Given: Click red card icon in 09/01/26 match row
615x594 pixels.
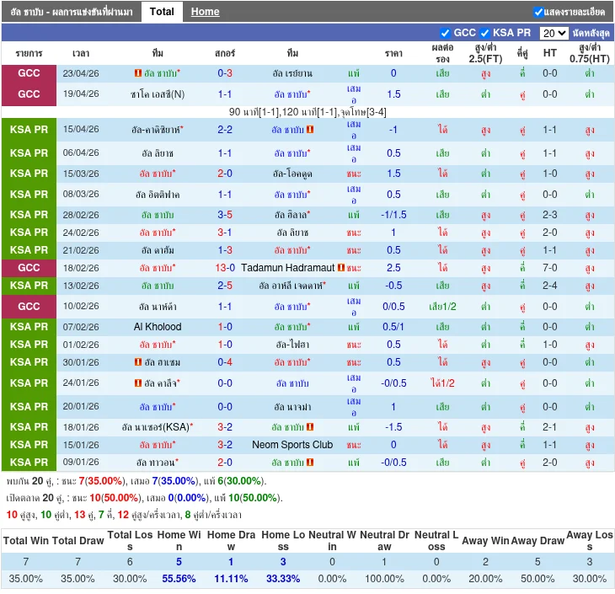Looking at the screenshot, I should tap(310, 463).
